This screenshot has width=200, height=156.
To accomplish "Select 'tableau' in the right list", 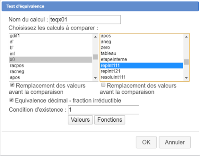I will 142,53.
